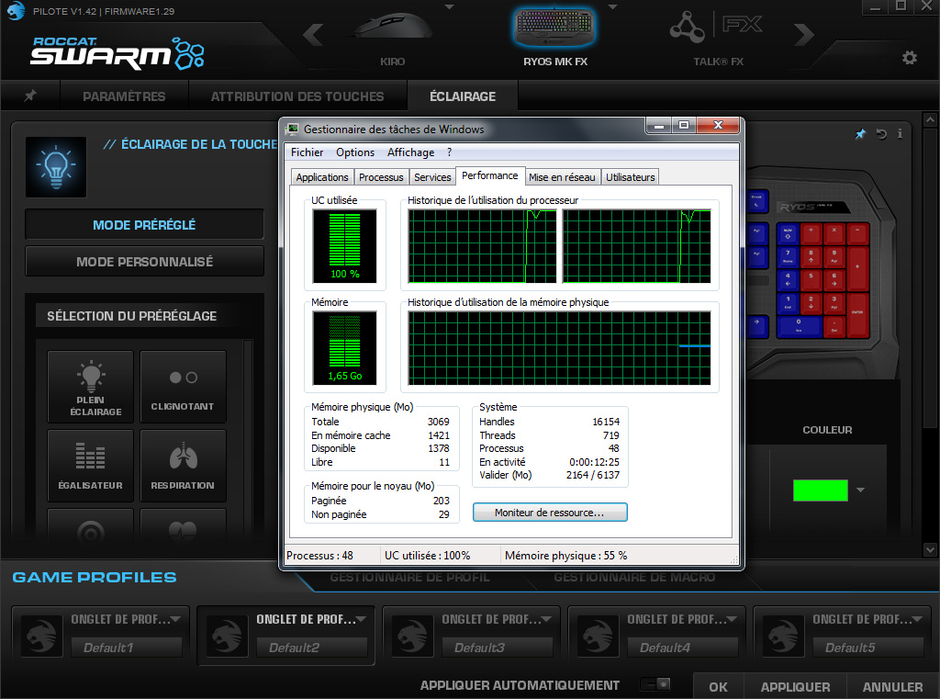
Task: Click the Default5 profile Roccat icon
Action: point(783,636)
